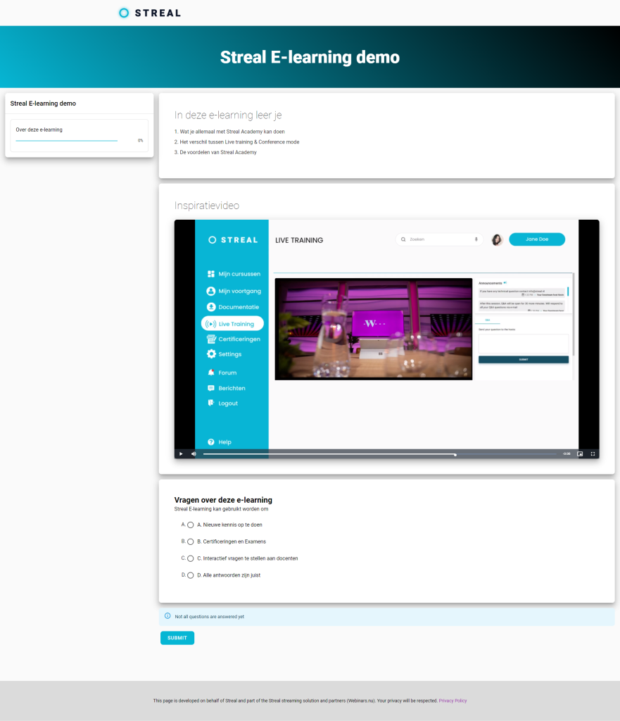Click the 0% progress bar in sidebar

point(67,141)
